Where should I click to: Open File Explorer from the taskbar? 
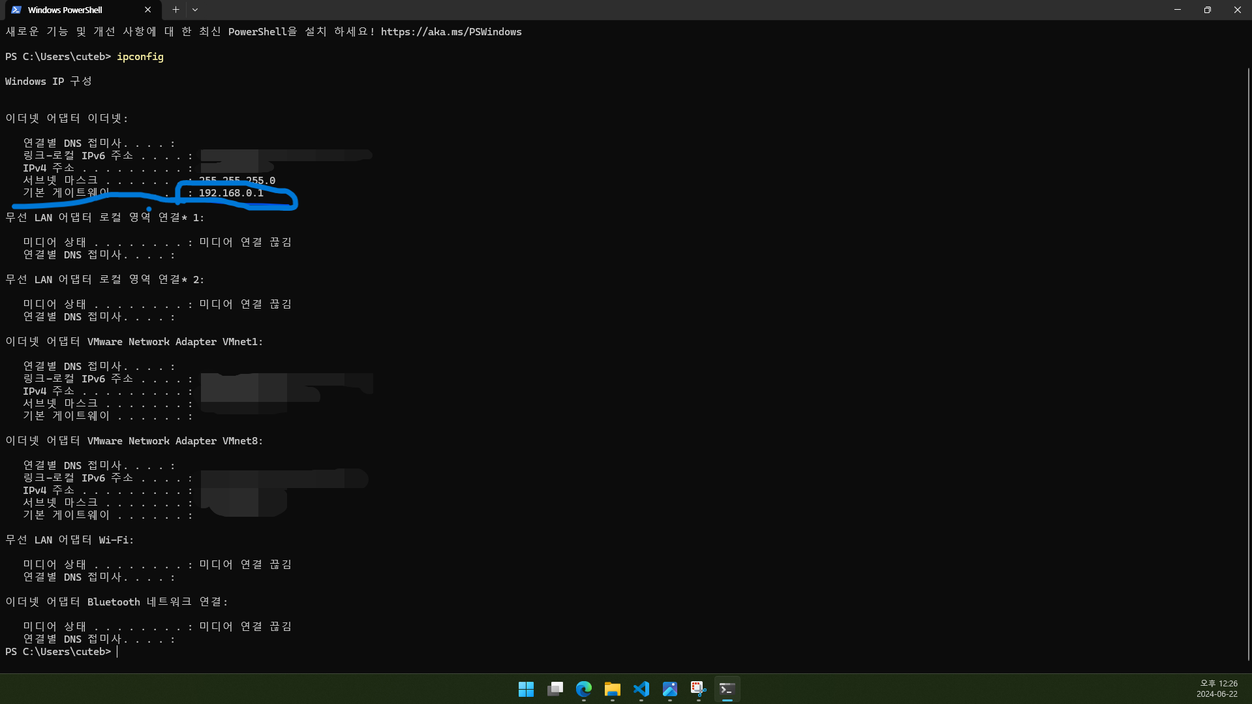click(x=613, y=689)
